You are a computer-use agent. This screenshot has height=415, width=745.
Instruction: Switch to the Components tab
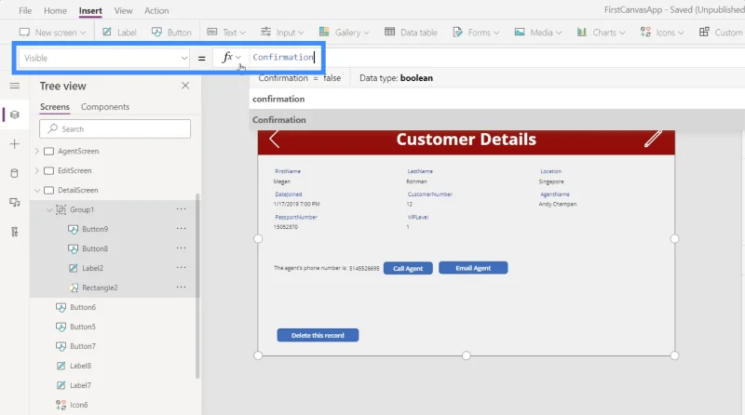[105, 107]
